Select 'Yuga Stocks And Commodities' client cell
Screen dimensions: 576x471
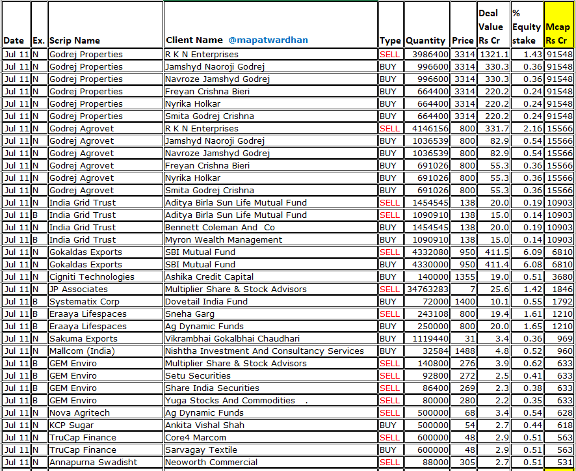270,400
